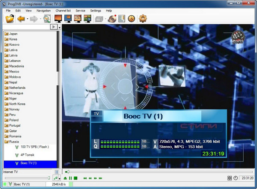Image resolution: width=257 pixels, height=189 pixels.
Task: Enable the 3D display mode icon
Action: 78,19
